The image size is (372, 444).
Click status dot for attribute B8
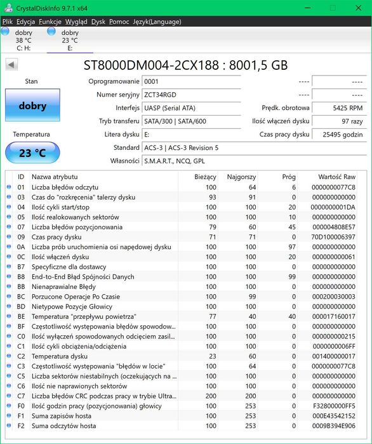tap(9, 276)
